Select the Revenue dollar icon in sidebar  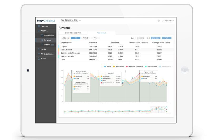tap(42, 40)
